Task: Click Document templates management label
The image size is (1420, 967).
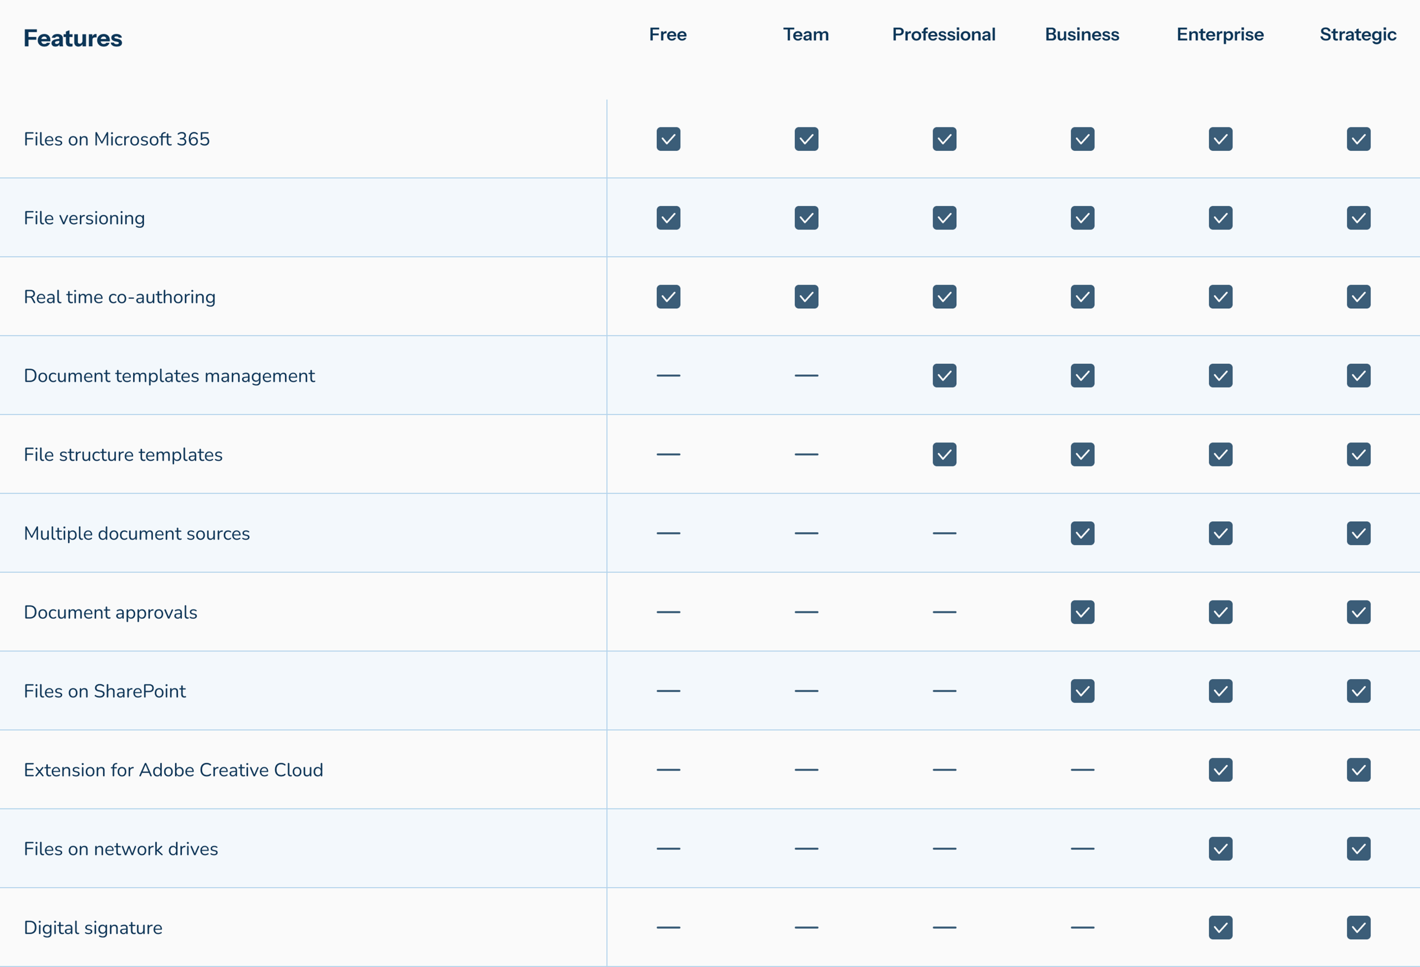Action: (x=169, y=376)
